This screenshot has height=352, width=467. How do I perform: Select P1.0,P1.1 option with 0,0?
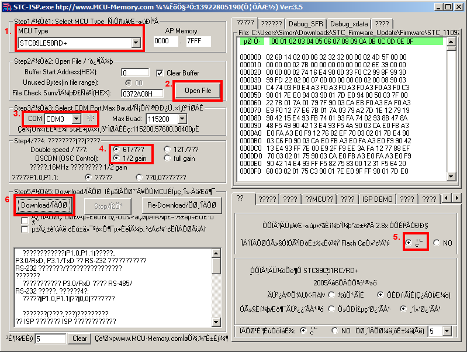click(139, 177)
